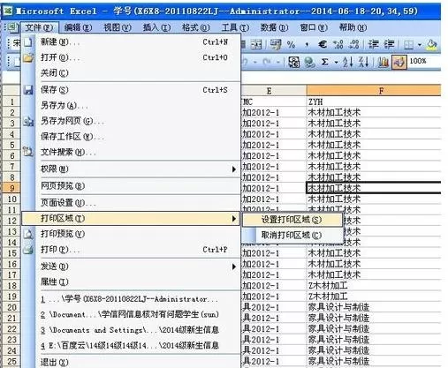The height and width of the screenshot is (368, 448).
Task: Open the 窗口(W) menu
Action: pos(314,27)
